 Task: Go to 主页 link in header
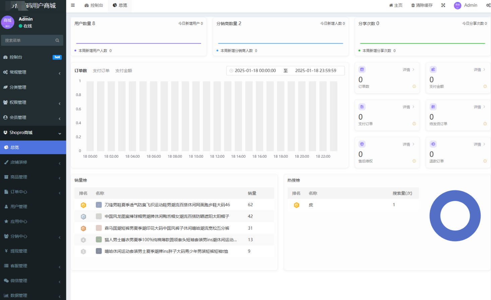pyautogui.click(x=396, y=5)
